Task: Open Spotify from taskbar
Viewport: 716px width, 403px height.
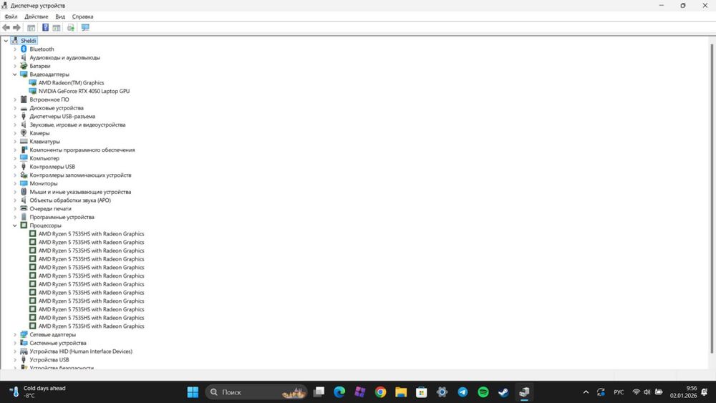Action: [x=483, y=392]
